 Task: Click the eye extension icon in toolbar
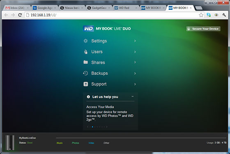216,15
